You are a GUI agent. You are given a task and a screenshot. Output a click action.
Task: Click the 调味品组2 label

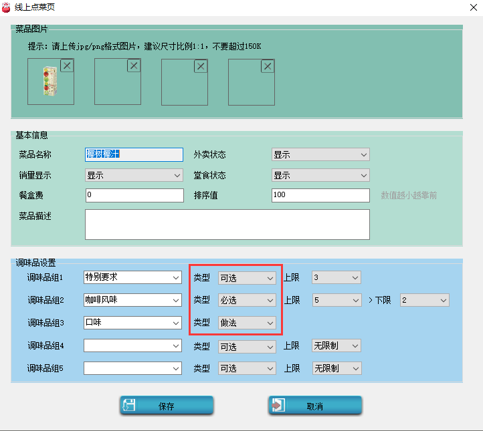[x=45, y=300]
